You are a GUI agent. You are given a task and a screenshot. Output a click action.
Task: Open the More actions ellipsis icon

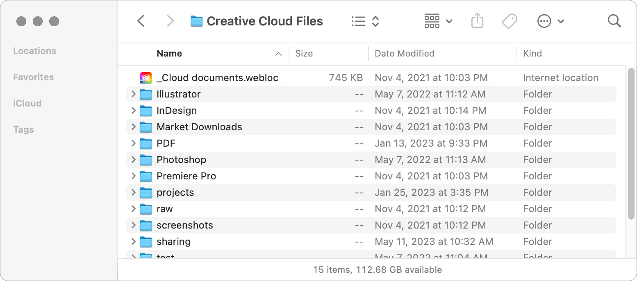pos(544,20)
